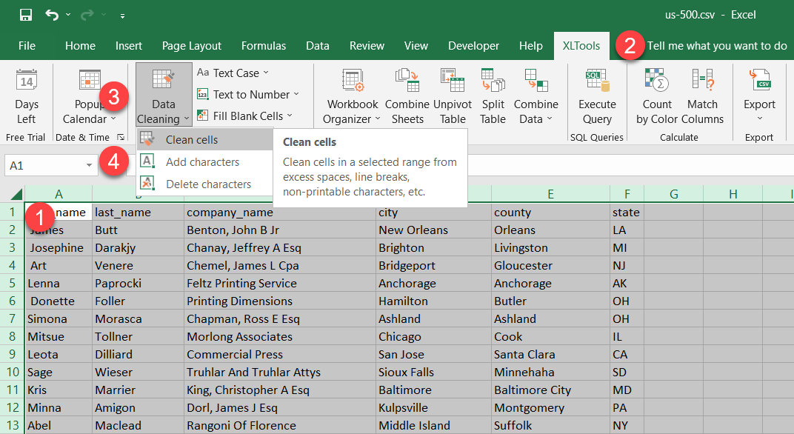Click the Save icon in title bar
Viewport: 794px width, 434px height.
(x=26, y=15)
